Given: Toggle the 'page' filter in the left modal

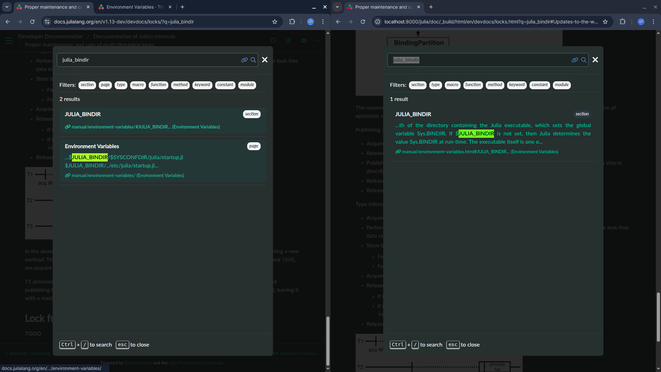Looking at the screenshot, I should 105,85.
